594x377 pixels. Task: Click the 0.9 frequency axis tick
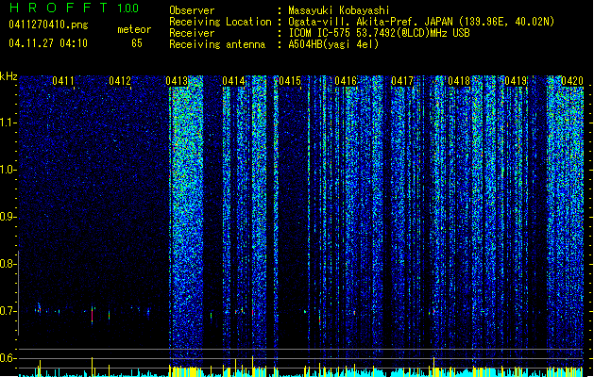(x=8, y=217)
